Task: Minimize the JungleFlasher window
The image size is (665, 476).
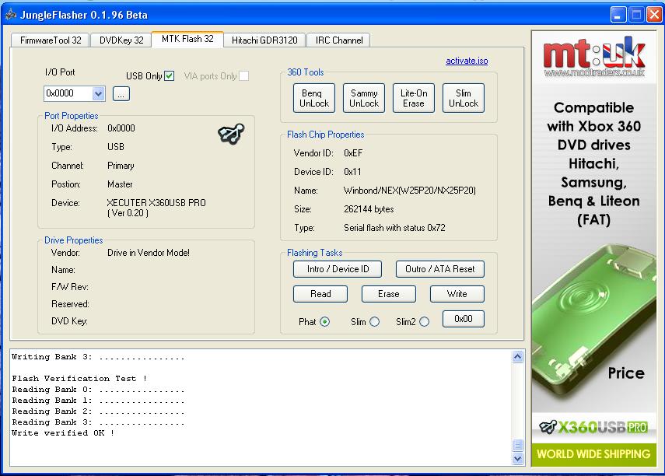Action: [618, 15]
